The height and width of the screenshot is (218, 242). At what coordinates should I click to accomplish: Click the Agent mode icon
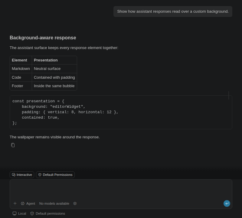tap(23, 203)
